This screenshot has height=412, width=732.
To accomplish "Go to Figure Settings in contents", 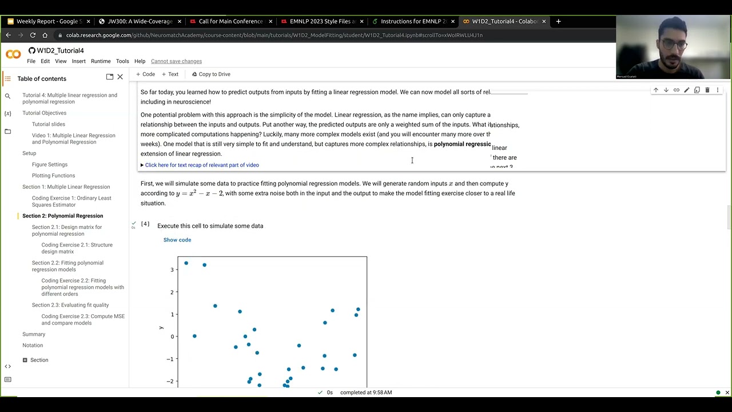I will click(50, 164).
